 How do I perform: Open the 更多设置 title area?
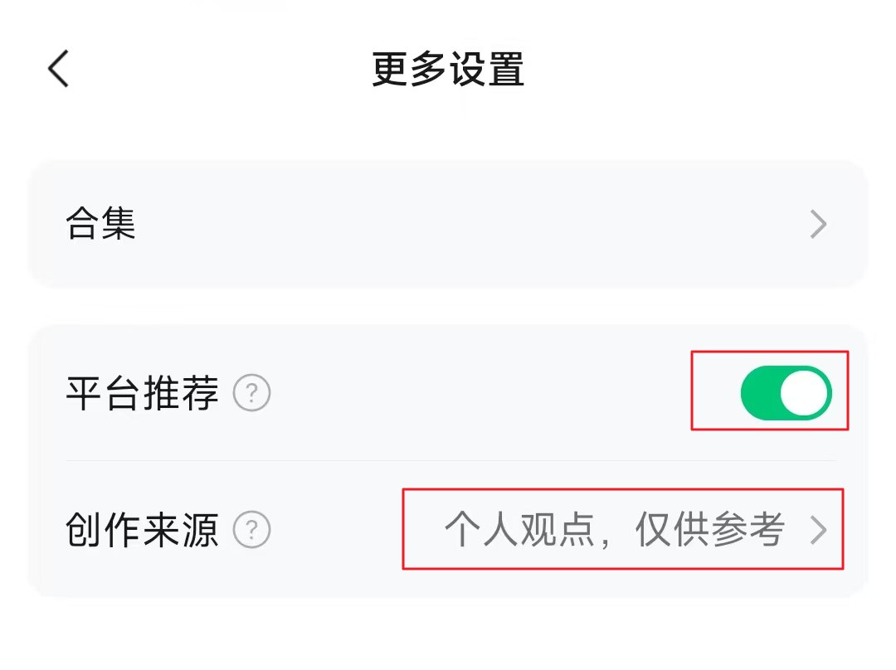click(x=448, y=70)
